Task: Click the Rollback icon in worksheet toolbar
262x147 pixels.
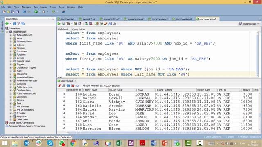Action: coord(90,24)
